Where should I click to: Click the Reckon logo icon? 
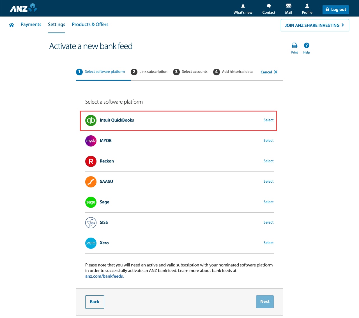click(x=91, y=161)
